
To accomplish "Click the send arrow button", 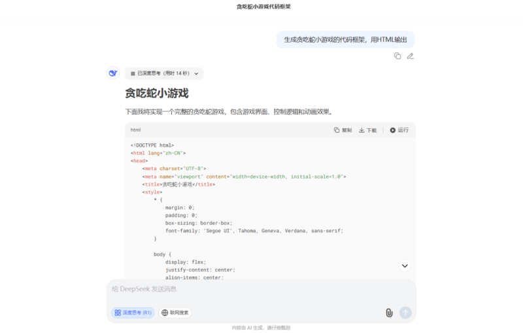I will coord(405,313).
